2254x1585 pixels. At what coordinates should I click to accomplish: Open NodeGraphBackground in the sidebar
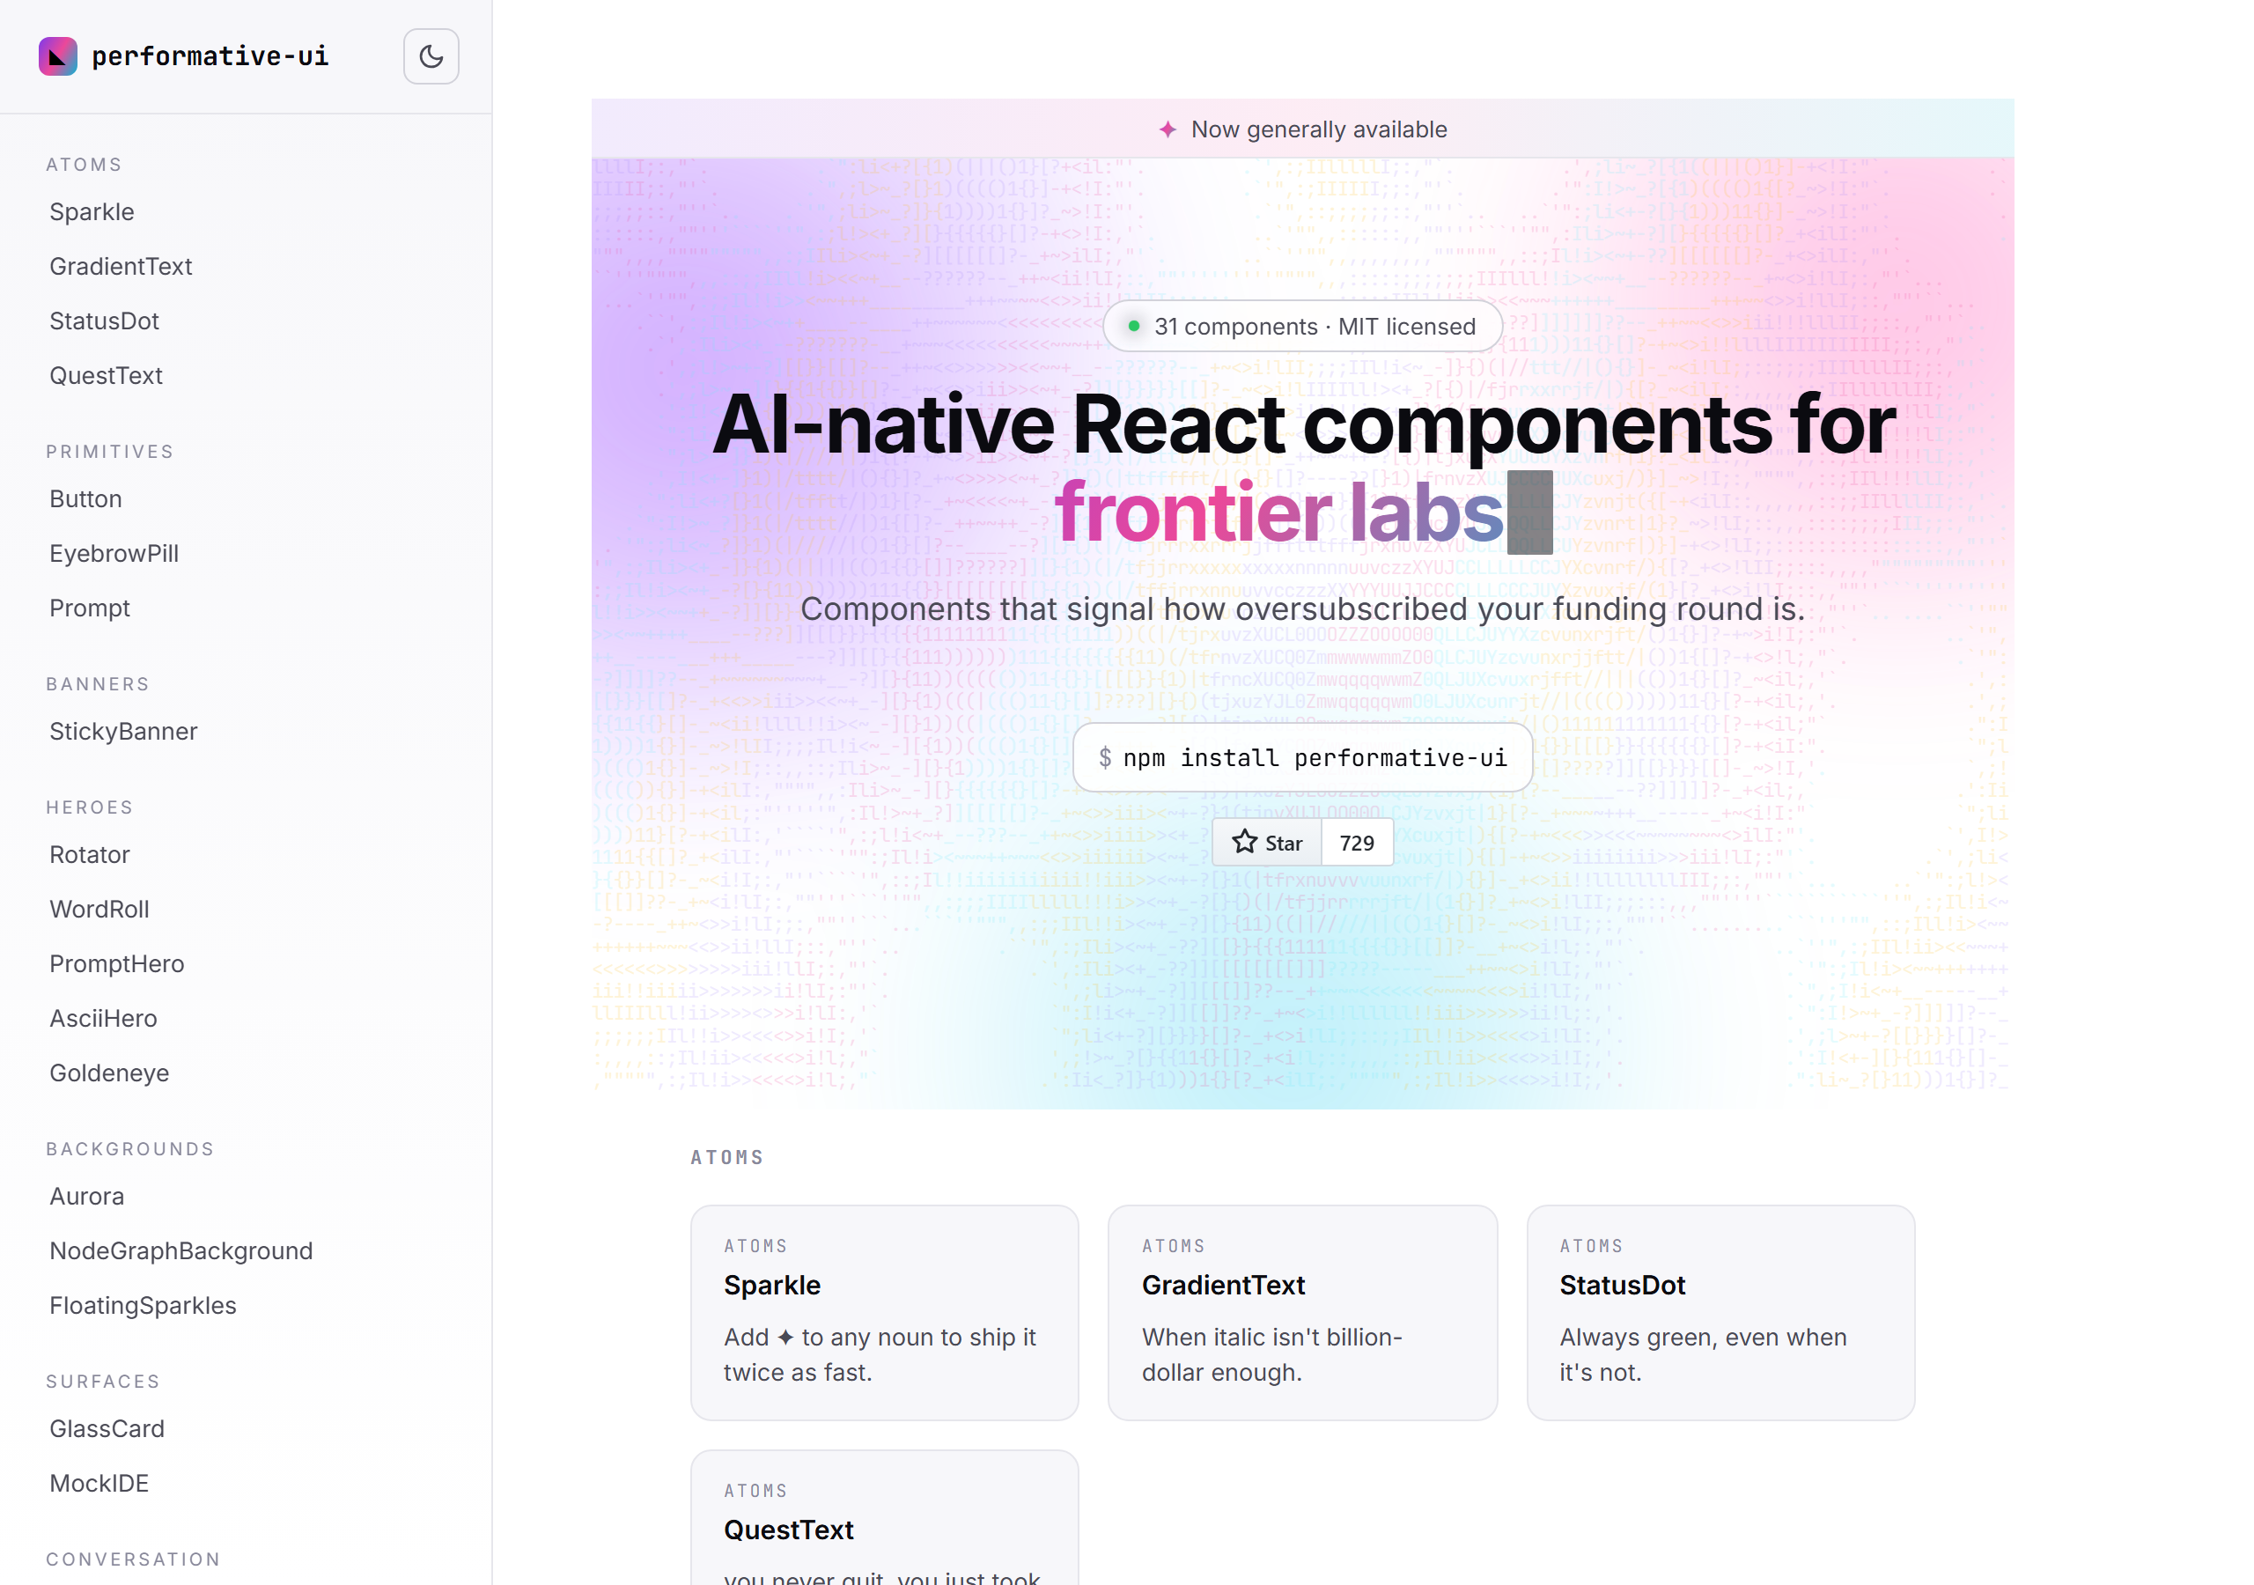click(180, 1251)
